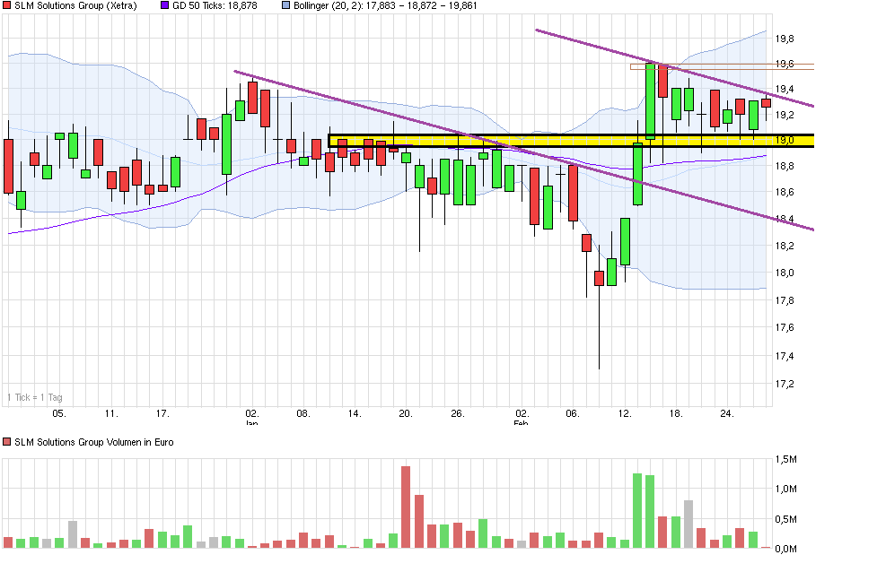This screenshot has height=572, width=877.
Task: Click the 19,8 price axis label
Action: coord(785,39)
